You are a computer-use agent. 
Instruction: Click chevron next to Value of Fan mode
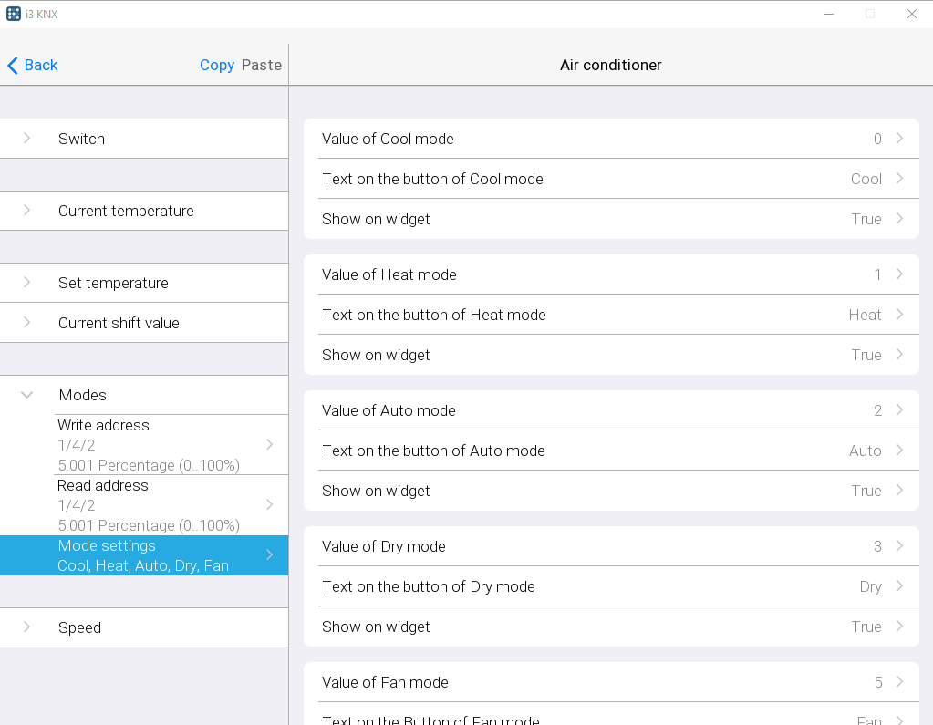click(899, 682)
